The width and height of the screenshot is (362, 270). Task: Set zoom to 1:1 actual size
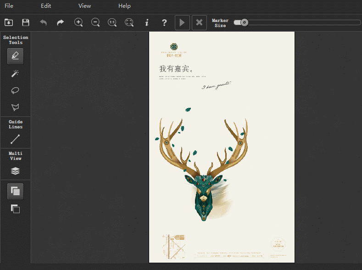112,22
